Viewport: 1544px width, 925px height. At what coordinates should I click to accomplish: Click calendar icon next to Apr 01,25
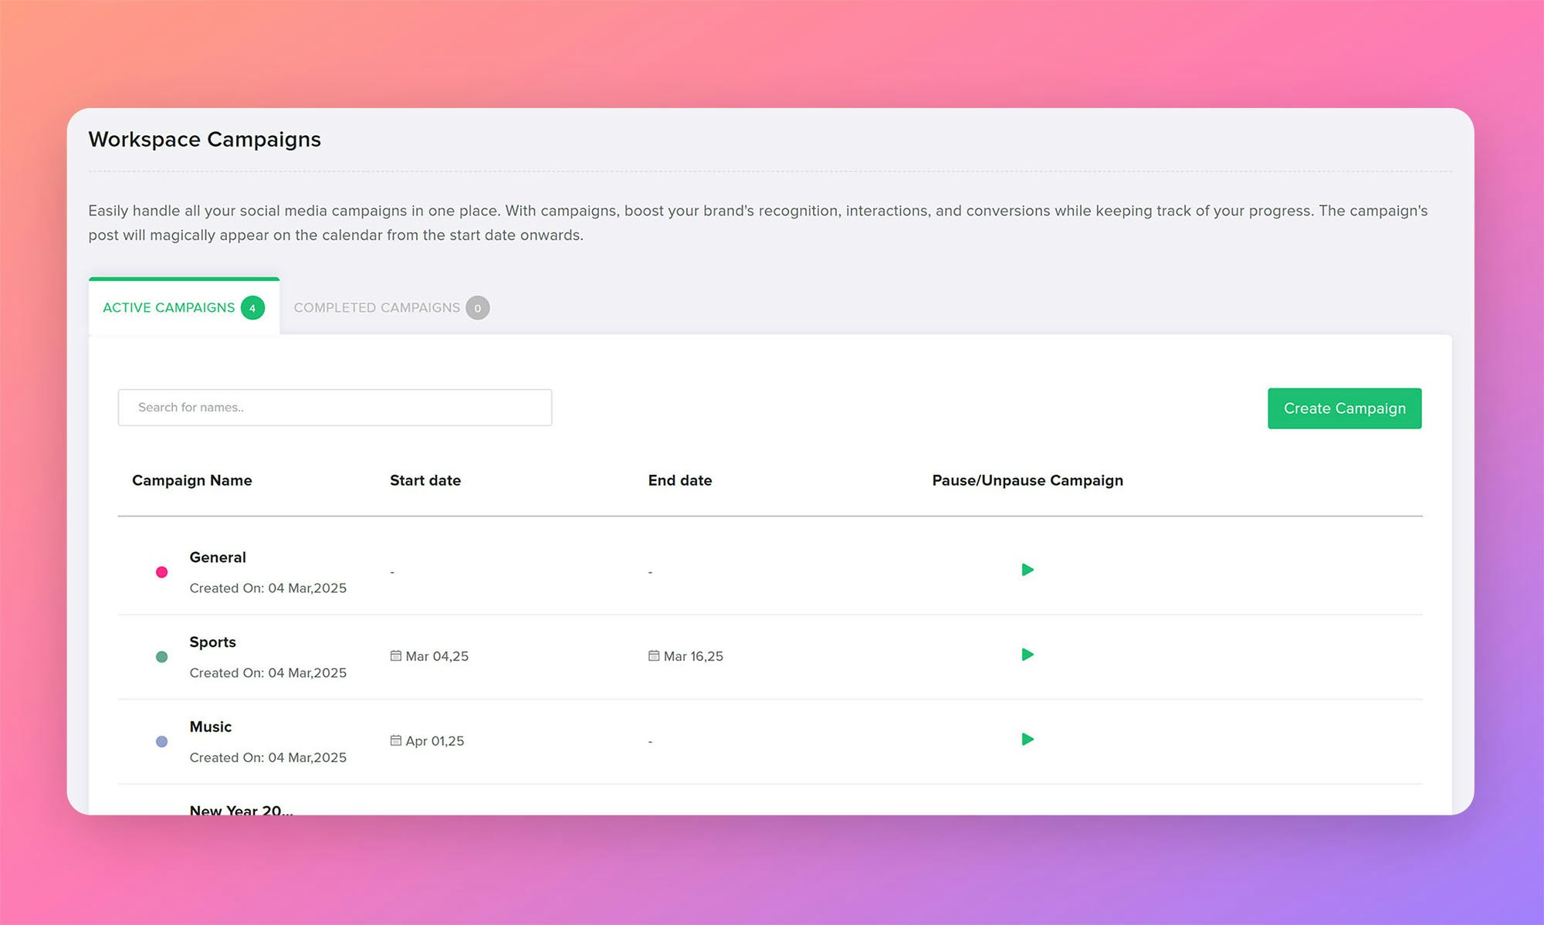tap(395, 740)
